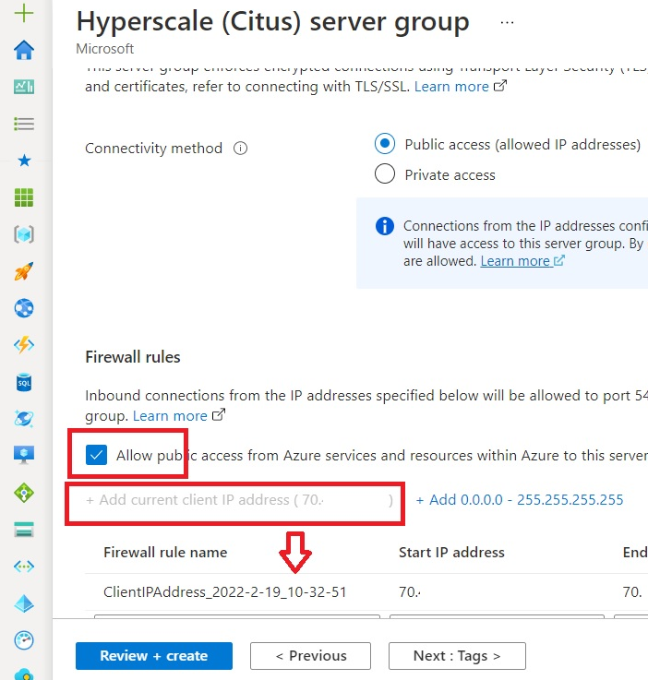Screen dimensions: 648x680
Task: Click the Previous button
Action: tap(310, 656)
